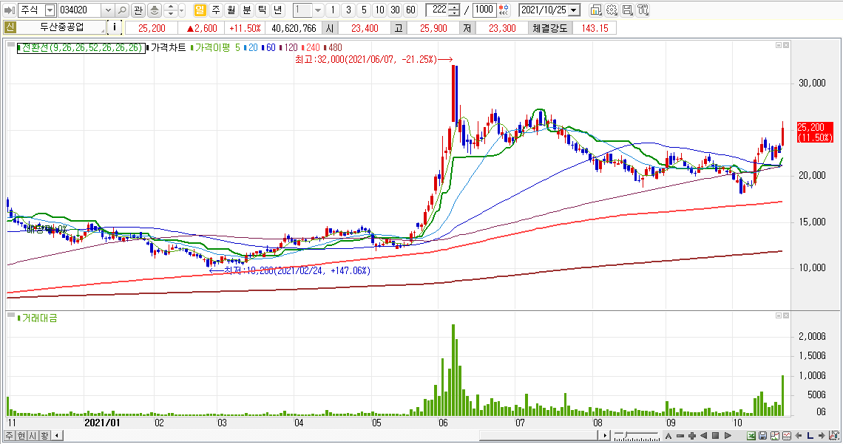The image size is (843, 444).
Task: Click the line-chart panel icon in bottom bar
Action: [787, 435]
